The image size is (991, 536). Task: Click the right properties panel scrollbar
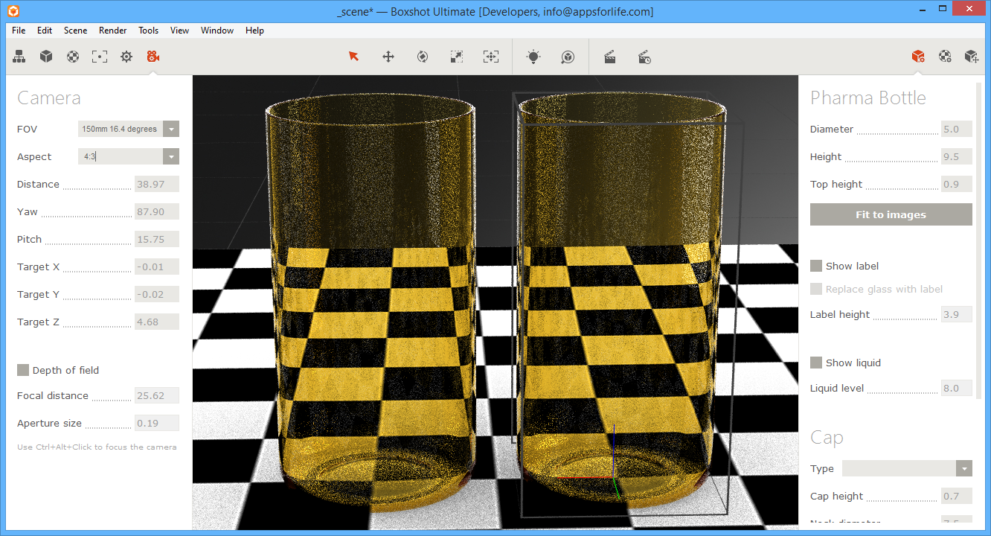979,242
